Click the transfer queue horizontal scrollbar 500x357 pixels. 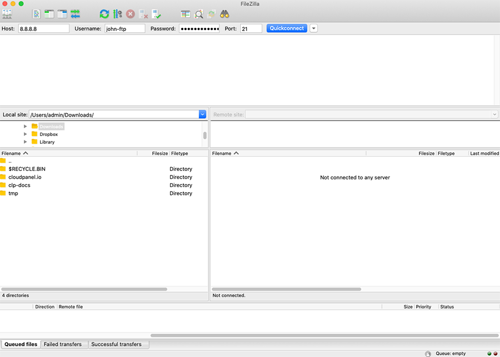(324, 335)
